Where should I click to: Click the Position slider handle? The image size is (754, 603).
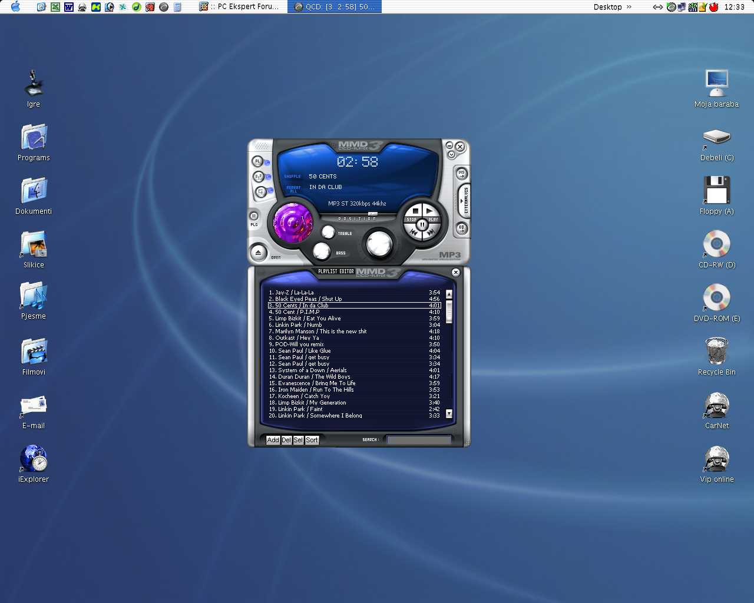tap(372, 214)
